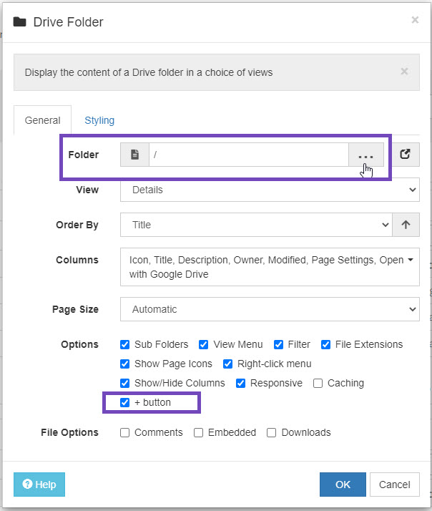Expand the View dropdown showing Details
This screenshot has width=432, height=511.
click(x=270, y=190)
